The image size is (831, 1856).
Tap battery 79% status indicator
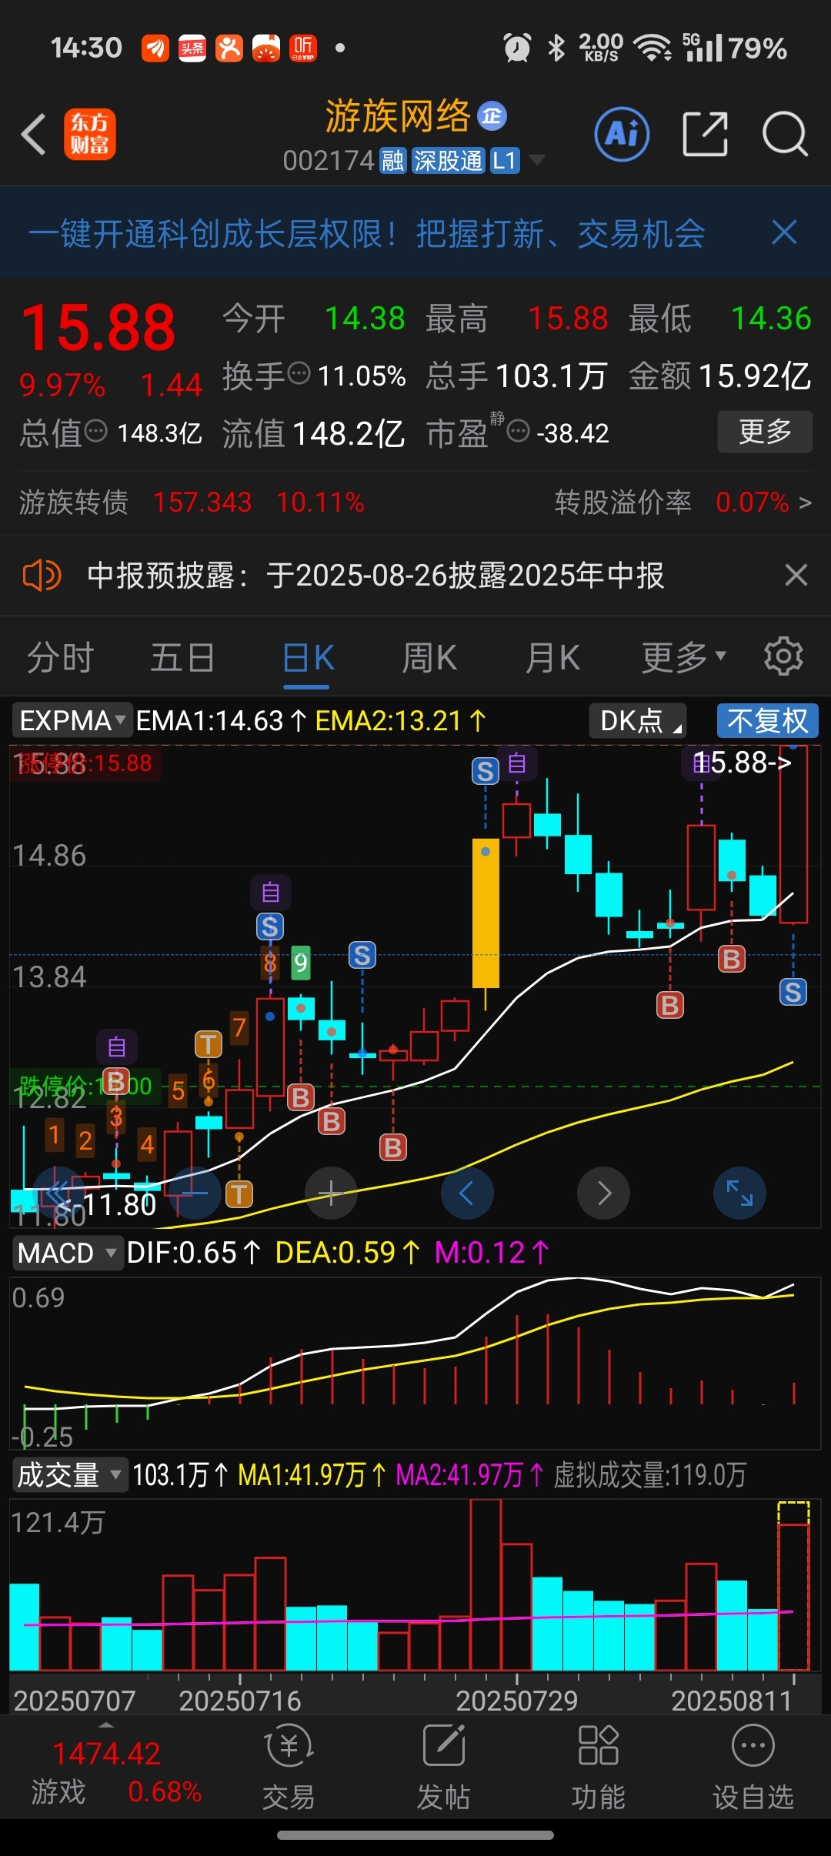[758, 48]
